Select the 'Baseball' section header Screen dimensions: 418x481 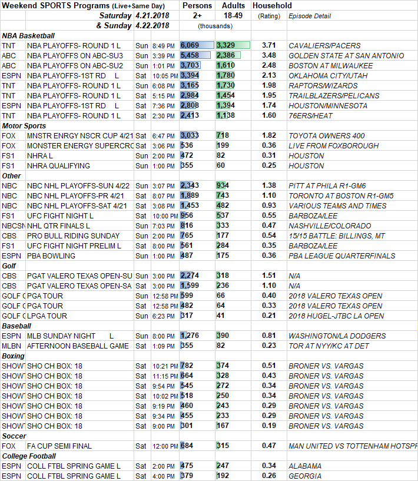point(16,326)
